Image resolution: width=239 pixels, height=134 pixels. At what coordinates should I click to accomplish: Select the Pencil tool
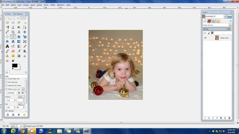[25, 46]
